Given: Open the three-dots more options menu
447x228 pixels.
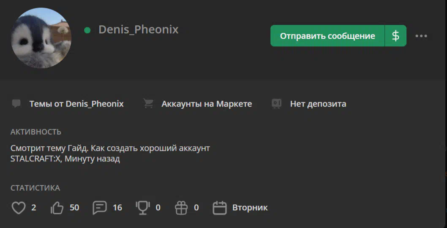Looking at the screenshot, I should [421, 36].
